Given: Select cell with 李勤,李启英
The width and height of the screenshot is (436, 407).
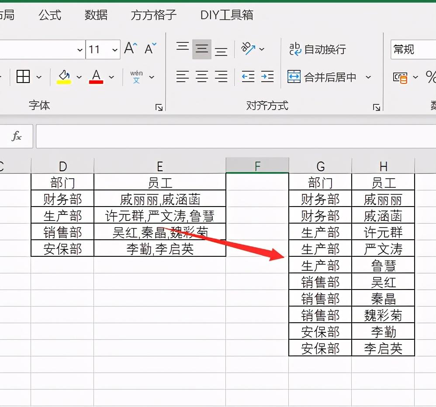Looking at the screenshot, I should click(x=160, y=249).
